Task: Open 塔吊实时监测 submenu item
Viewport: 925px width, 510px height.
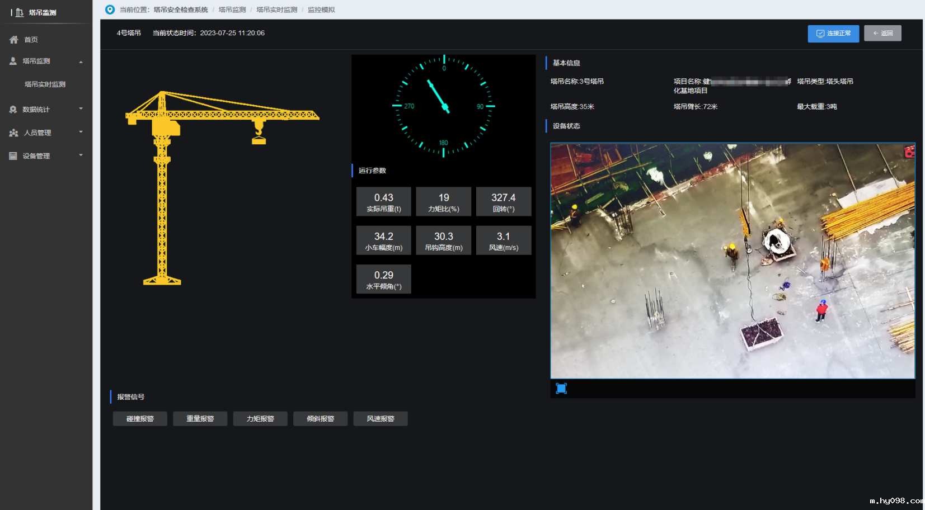Action: (x=45, y=84)
